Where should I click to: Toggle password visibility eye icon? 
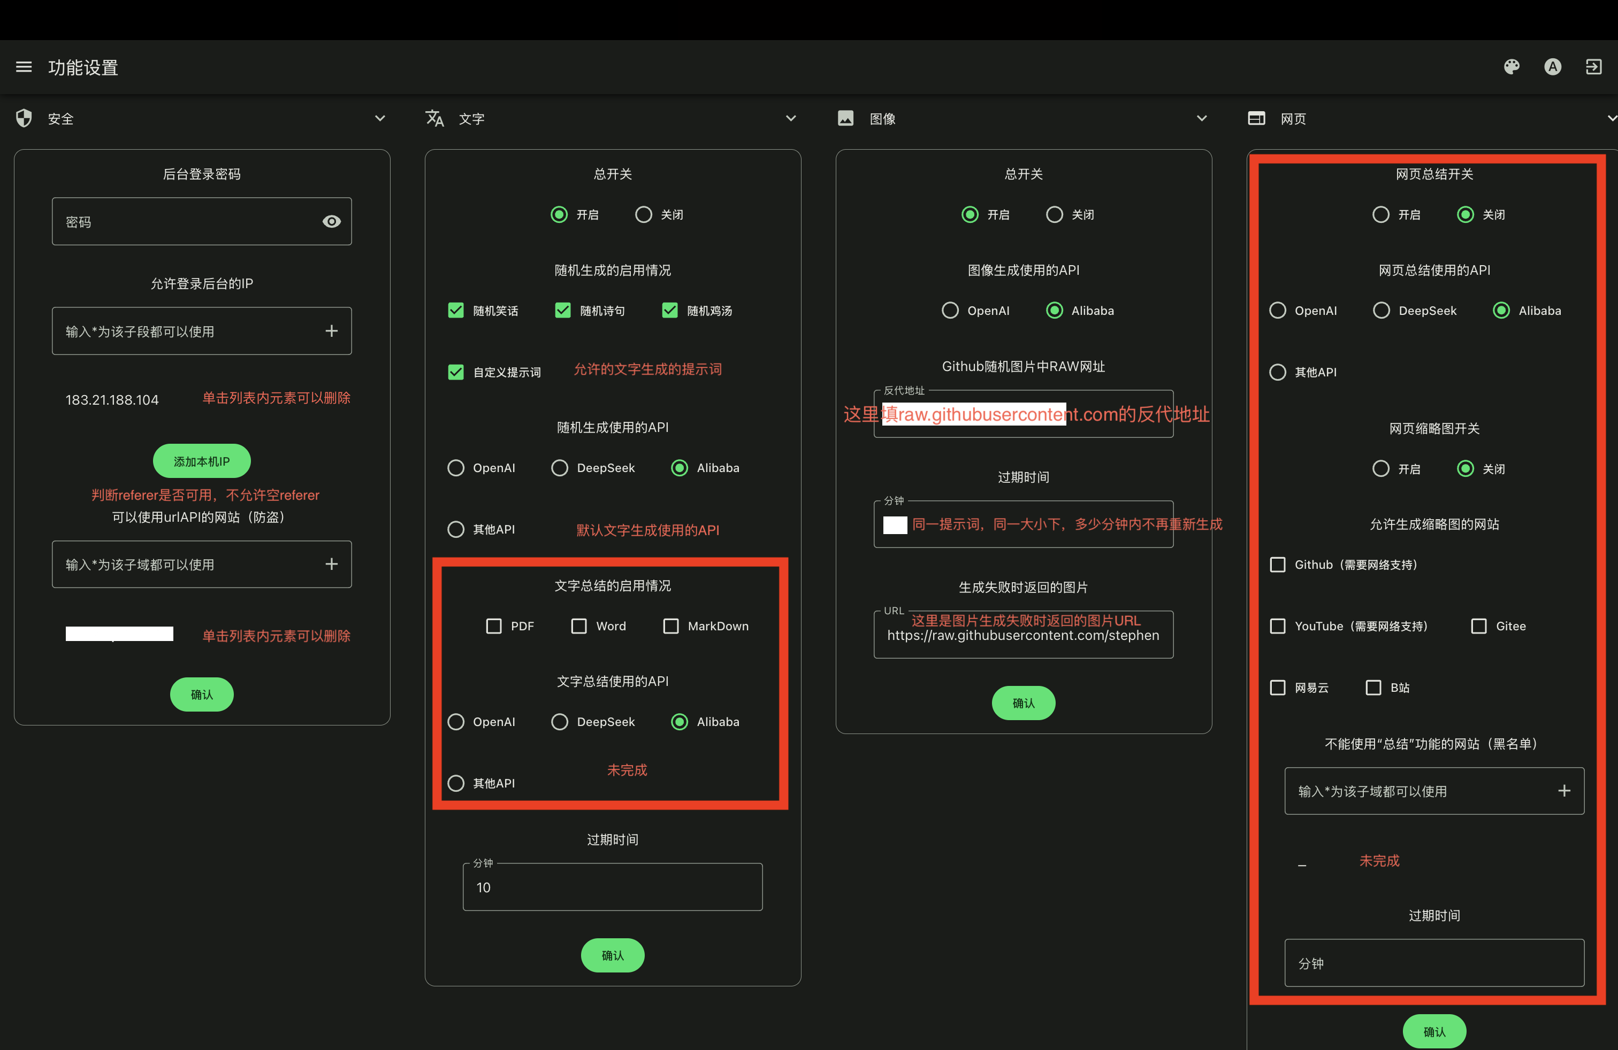click(x=331, y=221)
